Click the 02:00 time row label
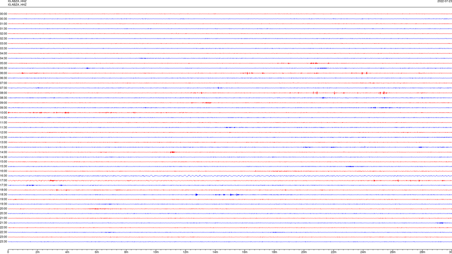This screenshot has width=452, height=254. 3,34
